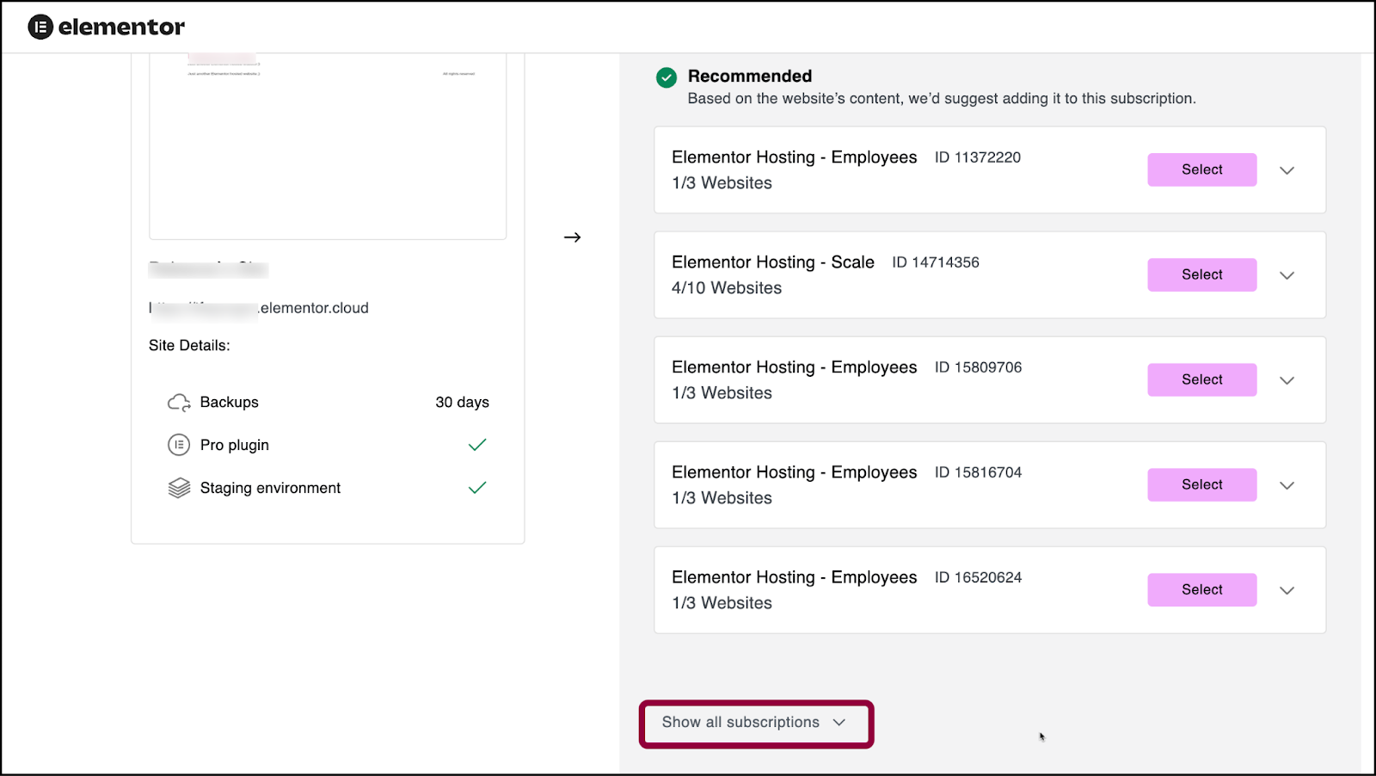Expand the Elementor Hosting - Scale subscription
This screenshot has width=1376, height=776.
coord(1287,275)
